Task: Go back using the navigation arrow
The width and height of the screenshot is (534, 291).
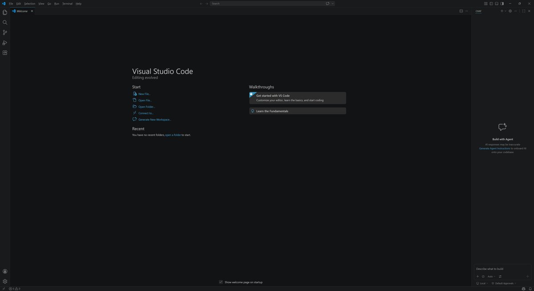Action: pos(201,4)
